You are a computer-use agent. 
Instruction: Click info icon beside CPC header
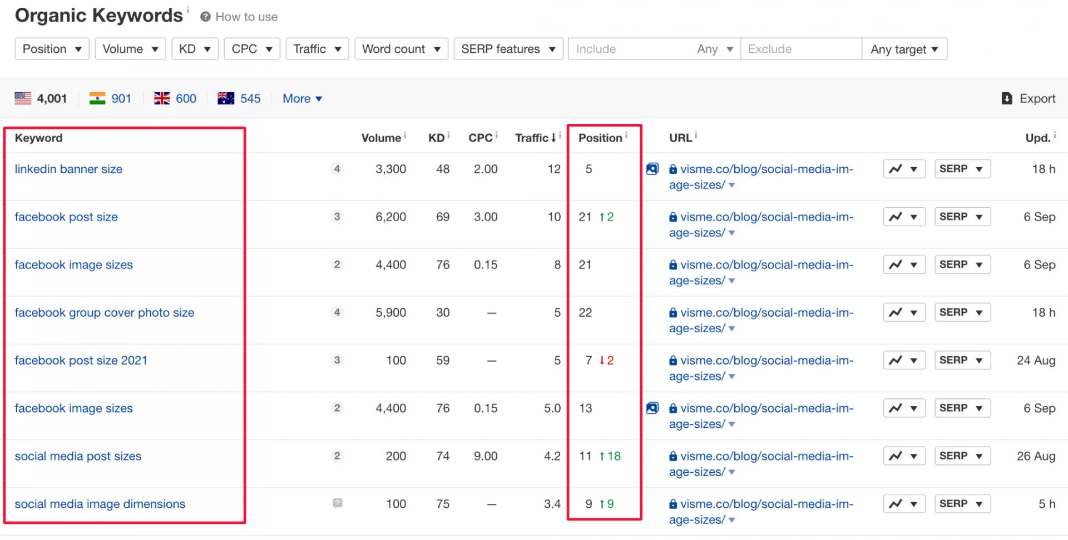pyautogui.click(x=496, y=135)
